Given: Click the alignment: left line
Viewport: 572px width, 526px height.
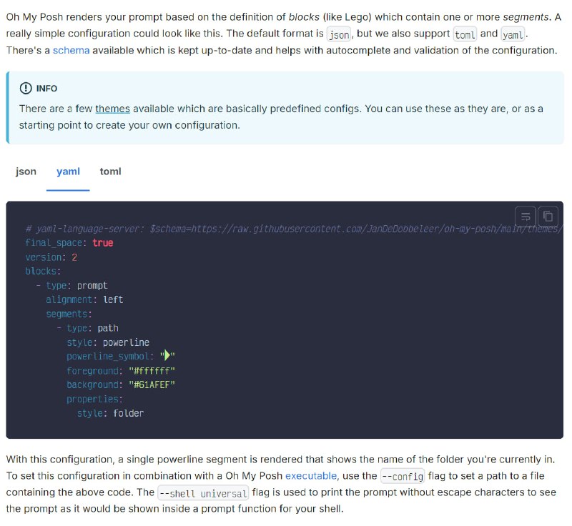Looking at the screenshot, I should click(x=84, y=299).
